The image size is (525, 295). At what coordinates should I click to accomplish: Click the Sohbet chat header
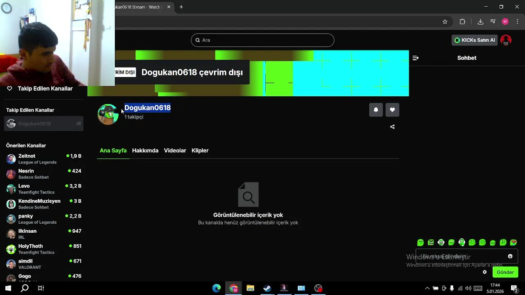(467, 58)
